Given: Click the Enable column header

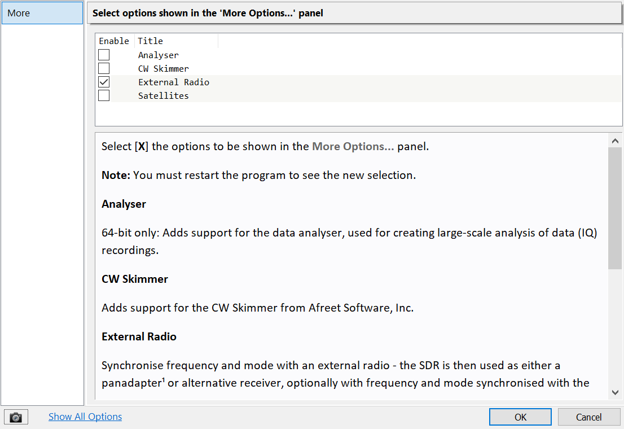Looking at the screenshot, I should pyautogui.click(x=114, y=41).
